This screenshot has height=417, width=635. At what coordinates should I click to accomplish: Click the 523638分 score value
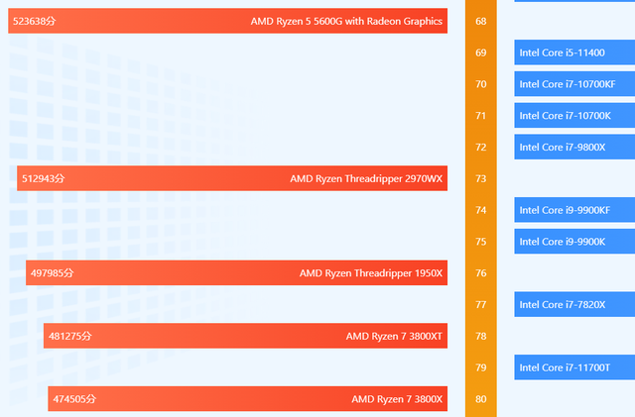tap(35, 21)
